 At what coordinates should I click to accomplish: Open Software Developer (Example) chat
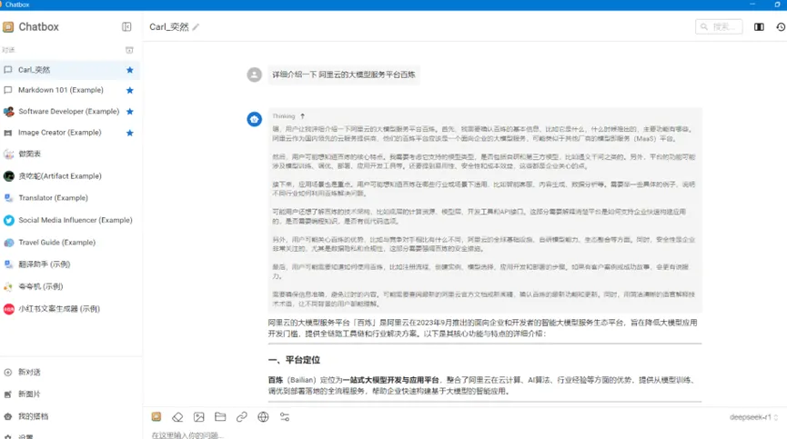(70, 111)
